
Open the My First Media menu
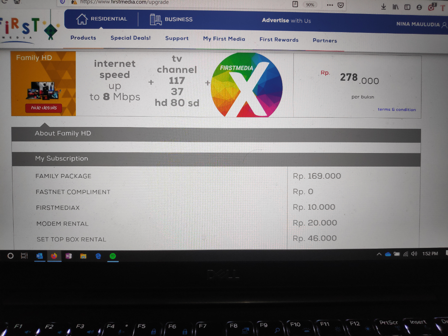tap(224, 39)
